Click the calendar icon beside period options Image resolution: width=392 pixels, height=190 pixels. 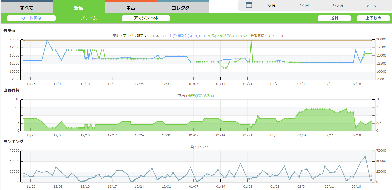(249, 5)
